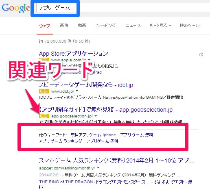Expand dropdown arrow next to www.idcf.jp/
The image size is (210, 193).
[x=77, y=91]
